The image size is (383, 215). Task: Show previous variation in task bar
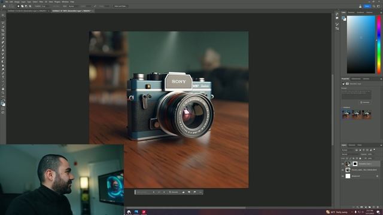point(154,192)
